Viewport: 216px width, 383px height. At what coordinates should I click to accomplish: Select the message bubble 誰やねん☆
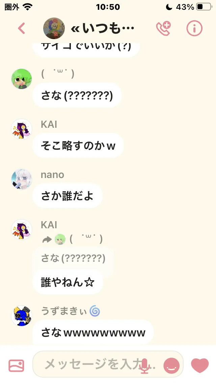(x=68, y=283)
